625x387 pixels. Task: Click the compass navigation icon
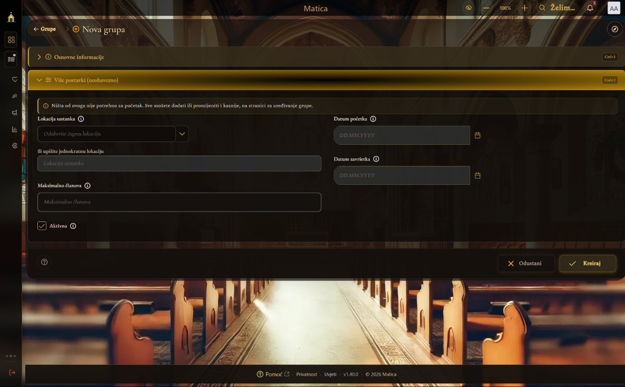pyautogui.click(x=614, y=29)
